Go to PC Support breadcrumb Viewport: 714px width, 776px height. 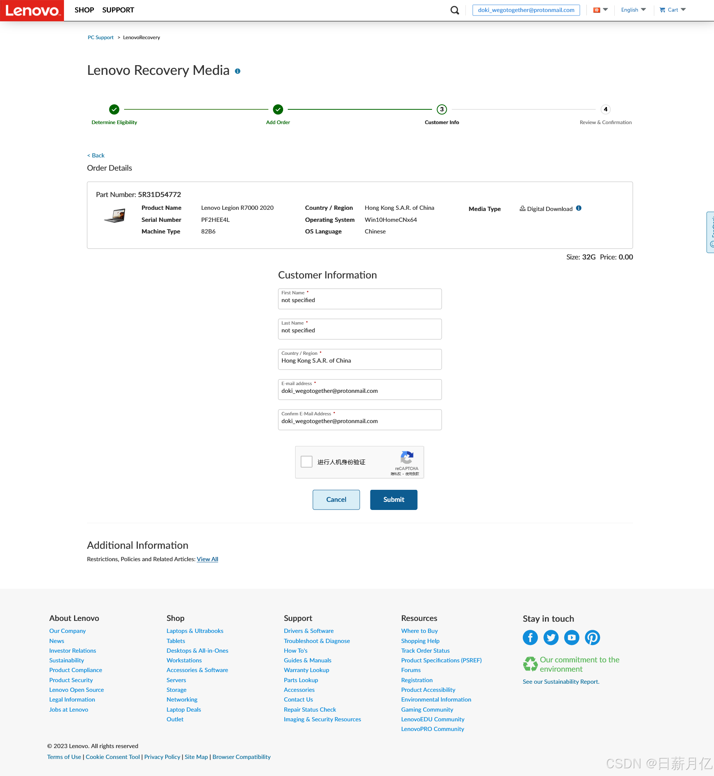pyautogui.click(x=100, y=38)
